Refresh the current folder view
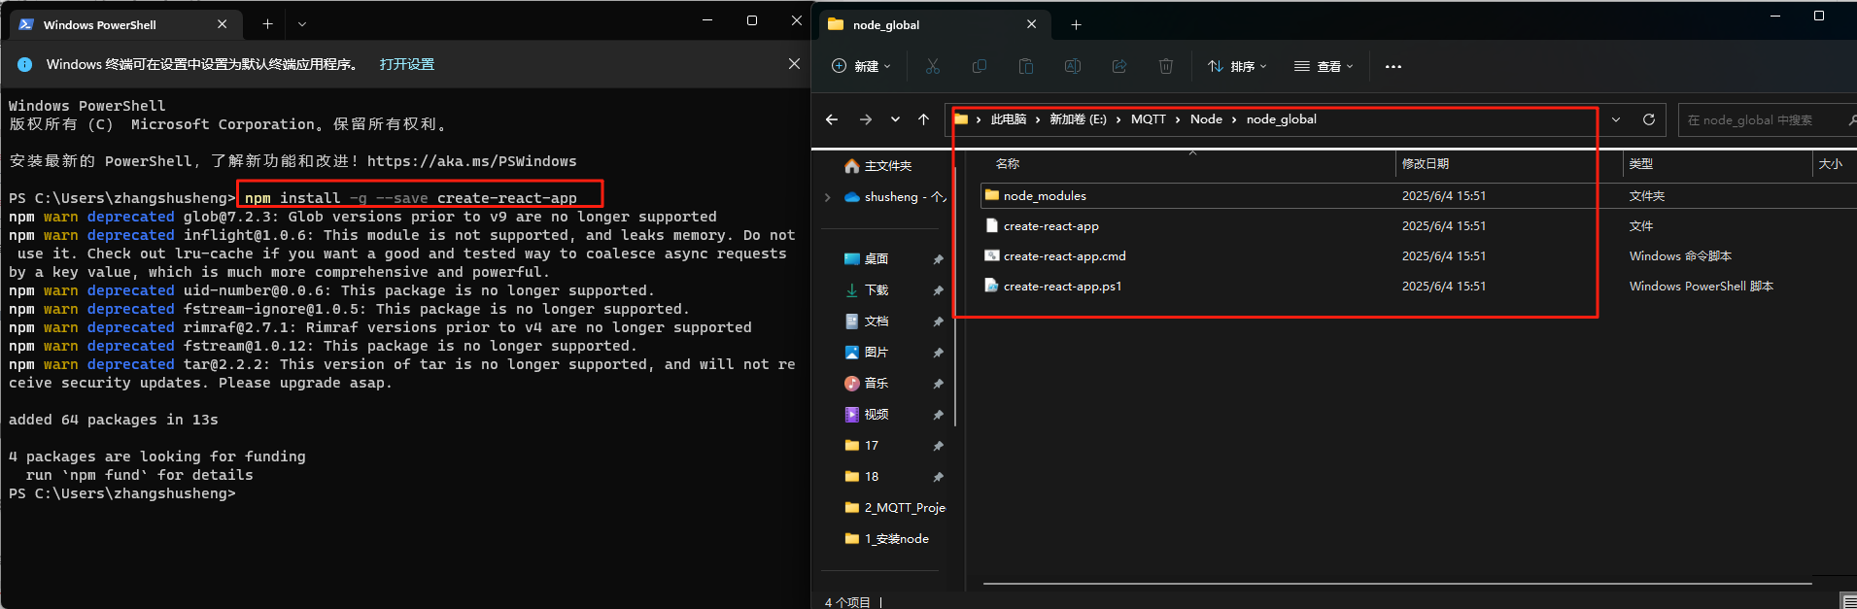The width and height of the screenshot is (1857, 609). [1649, 119]
